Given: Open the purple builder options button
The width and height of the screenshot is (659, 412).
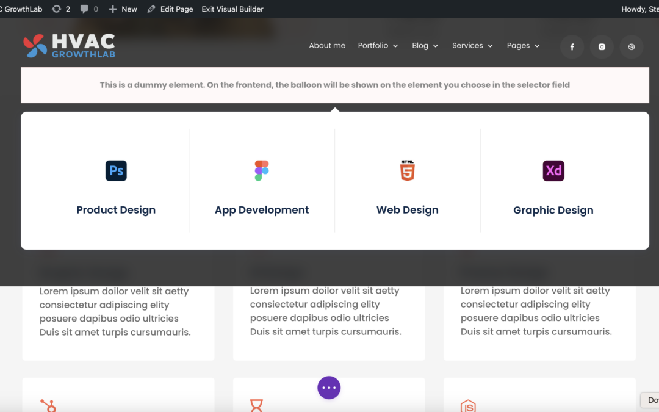Looking at the screenshot, I should (329, 388).
